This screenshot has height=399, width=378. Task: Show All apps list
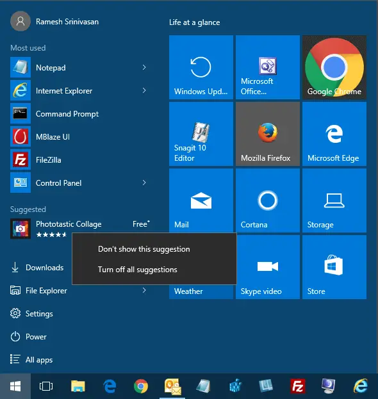[31, 359]
